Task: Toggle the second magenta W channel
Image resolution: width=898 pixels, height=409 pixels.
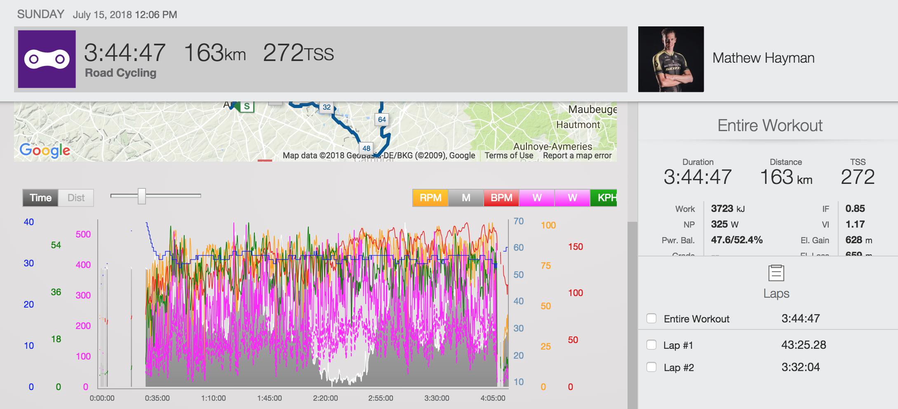Action: coord(572,198)
